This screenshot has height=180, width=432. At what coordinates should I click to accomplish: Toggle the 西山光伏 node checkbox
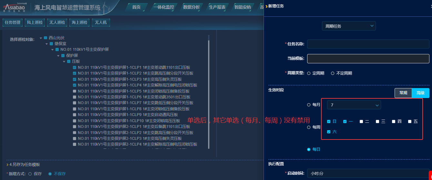(45, 38)
